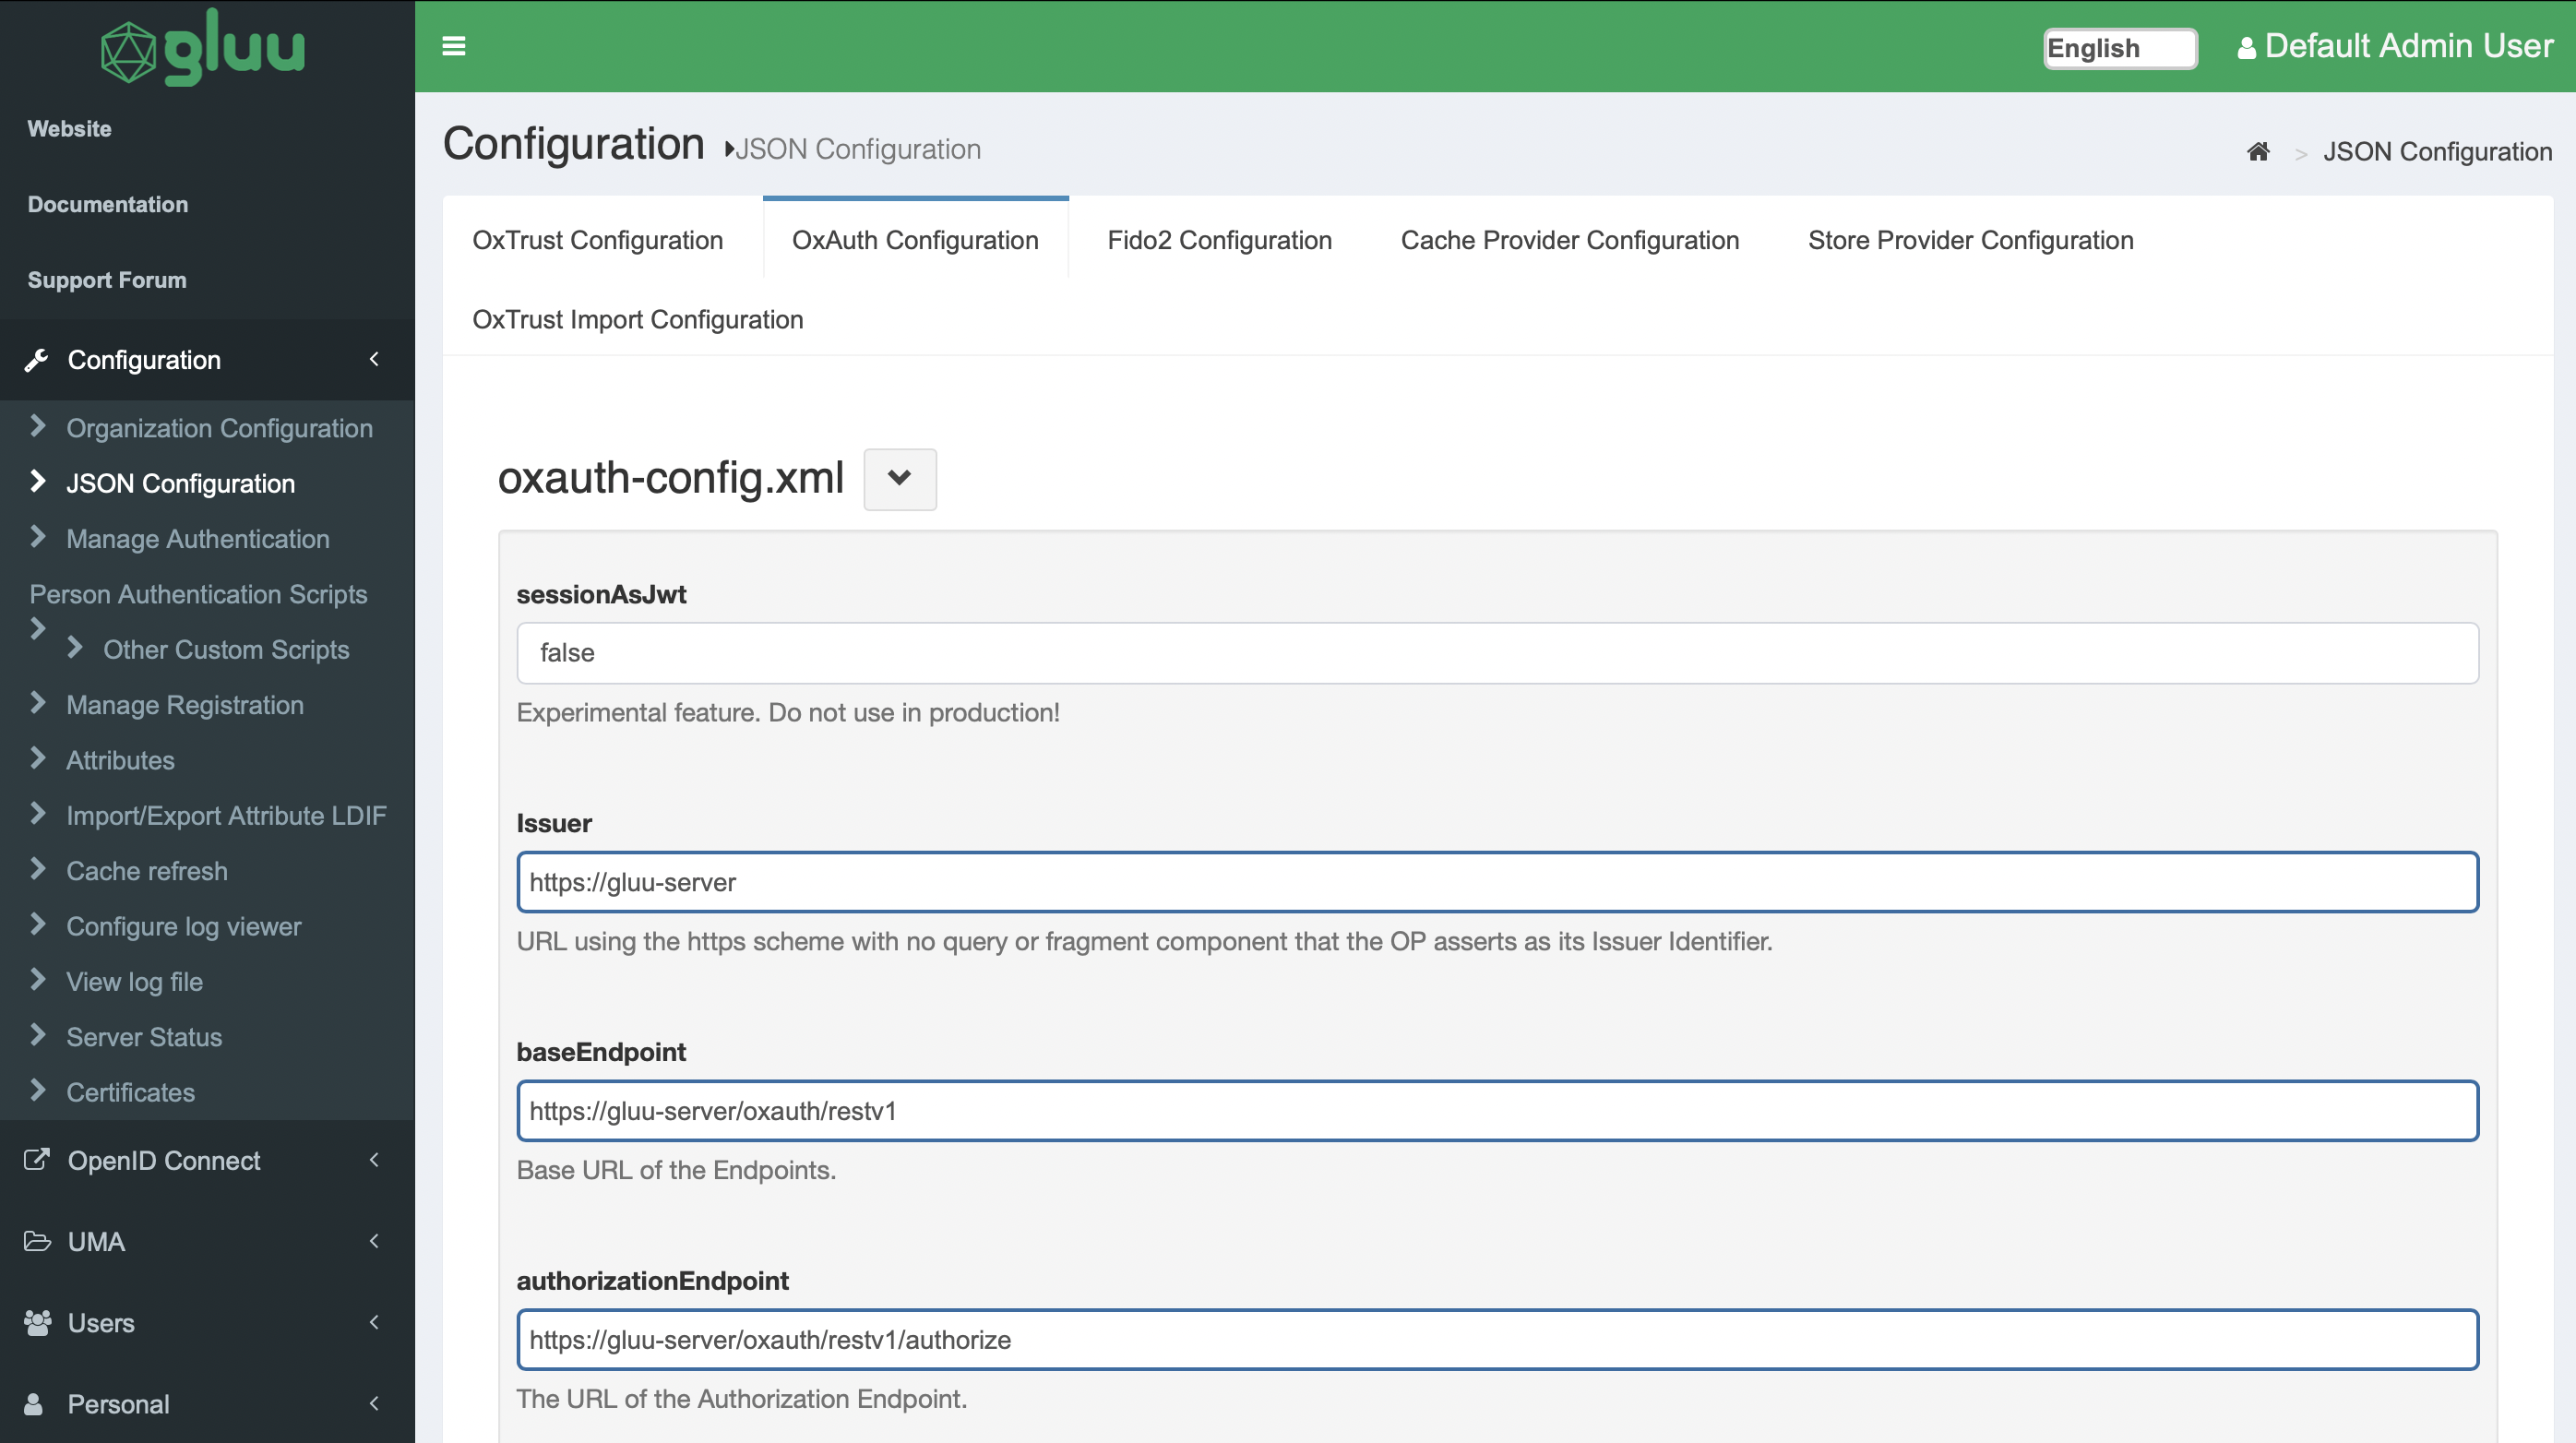Expand the Other Custom Scripts item
The height and width of the screenshot is (1443, 2576).
225,649
